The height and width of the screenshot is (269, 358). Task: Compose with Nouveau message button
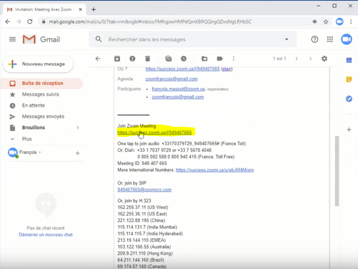38,64
